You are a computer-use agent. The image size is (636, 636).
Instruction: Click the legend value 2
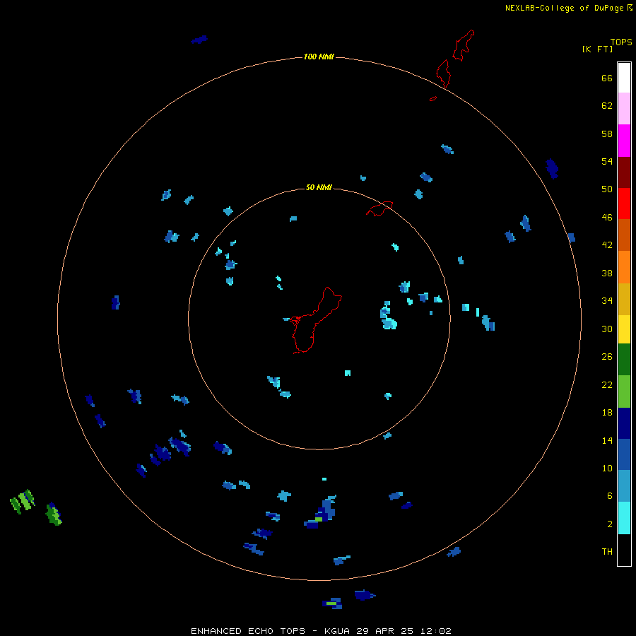click(x=609, y=524)
